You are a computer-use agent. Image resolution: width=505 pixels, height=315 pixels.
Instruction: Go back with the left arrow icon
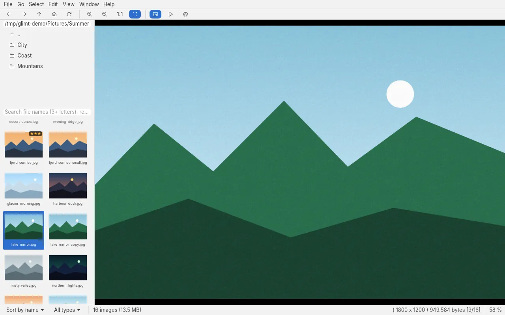pos(9,14)
